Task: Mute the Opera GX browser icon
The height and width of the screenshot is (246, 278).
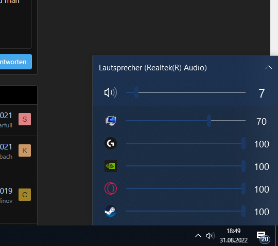Action: (x=111, y=188)
